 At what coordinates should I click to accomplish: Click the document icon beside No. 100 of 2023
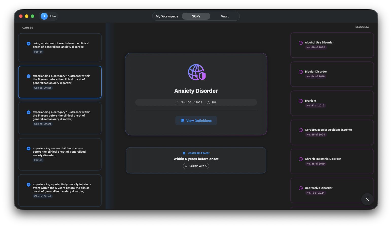coord(177,102)
